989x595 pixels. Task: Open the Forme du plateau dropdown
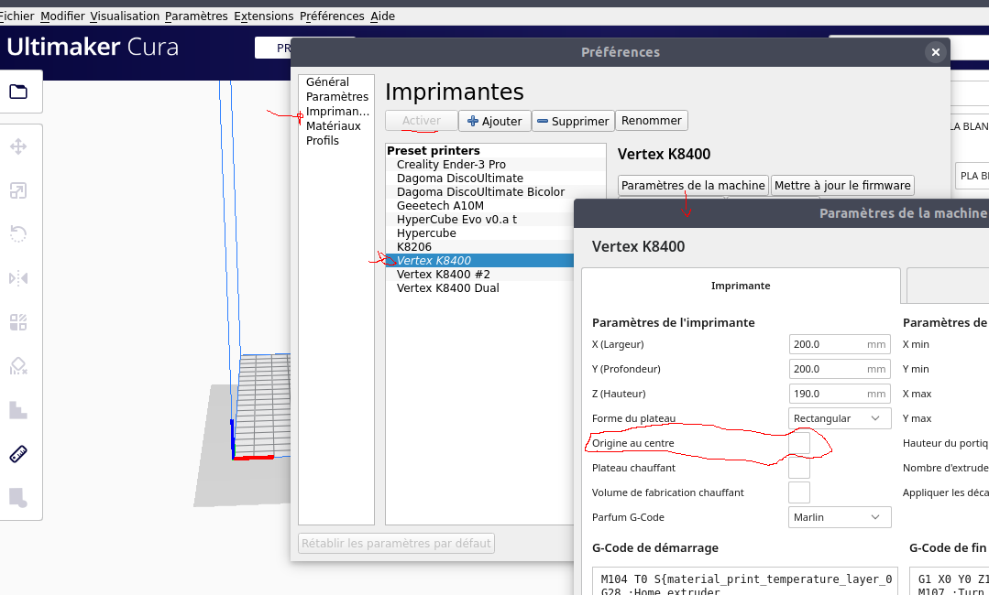(x=840, y=418)
